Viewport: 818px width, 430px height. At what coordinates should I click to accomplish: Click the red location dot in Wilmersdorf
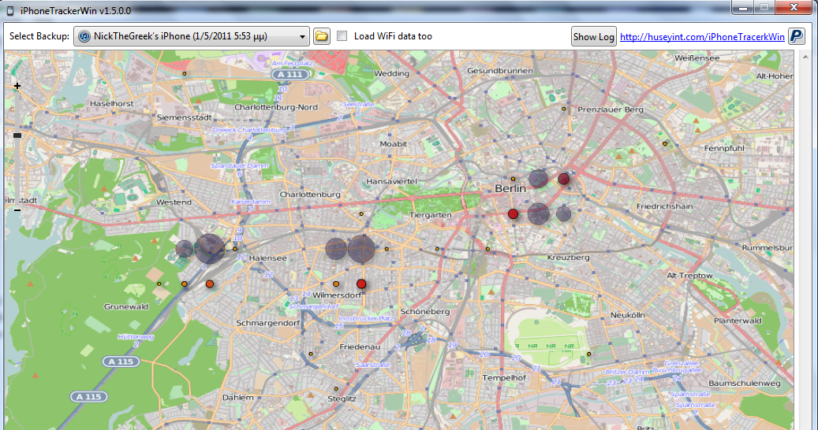pos(361,284)
